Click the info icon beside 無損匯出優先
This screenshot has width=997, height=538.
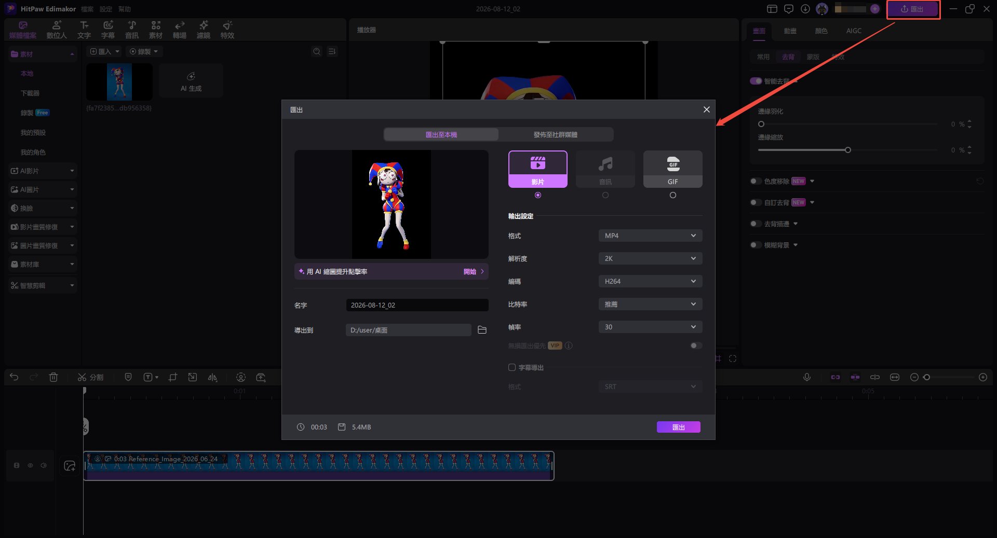569,346
